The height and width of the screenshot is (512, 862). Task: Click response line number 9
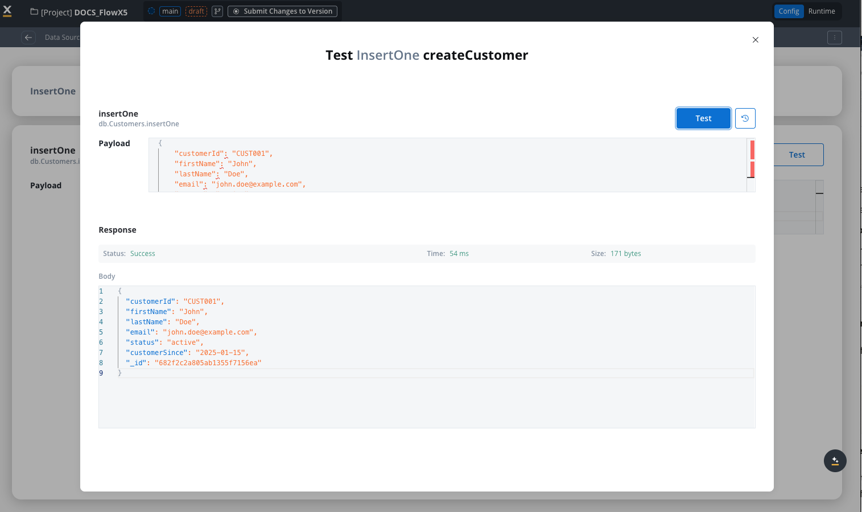[x=101, y=373]
